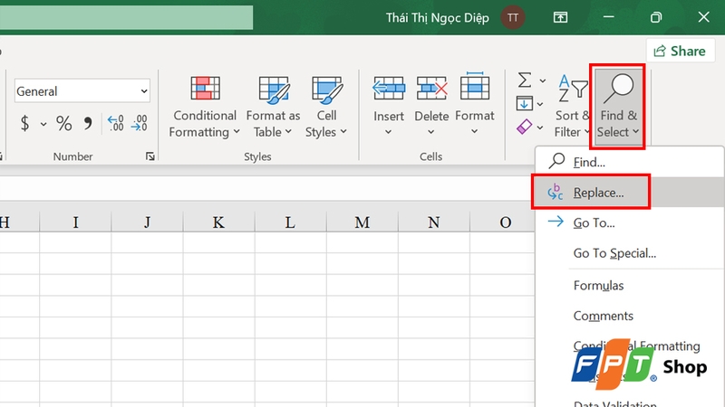
Task: Expand the General number format dropdown
Action: pyautogui.click(x=144, y=91)
